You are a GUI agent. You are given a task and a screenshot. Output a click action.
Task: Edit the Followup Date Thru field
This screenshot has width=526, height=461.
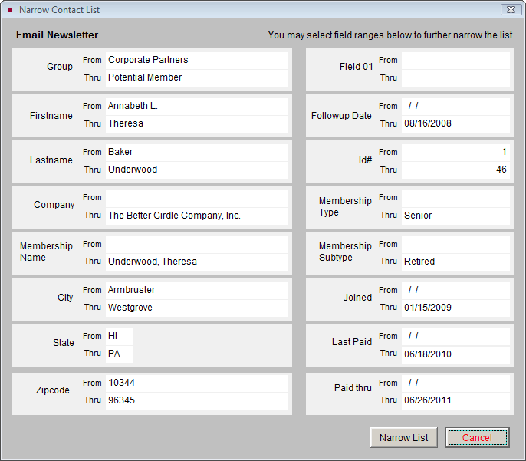(455, 123)
